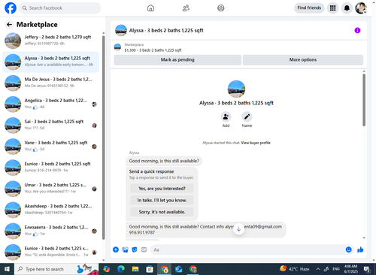This screenshot has width=376, height=275.
Task: Open Microsoft Store from the taskbar
Action: click(x=150, y=269)
